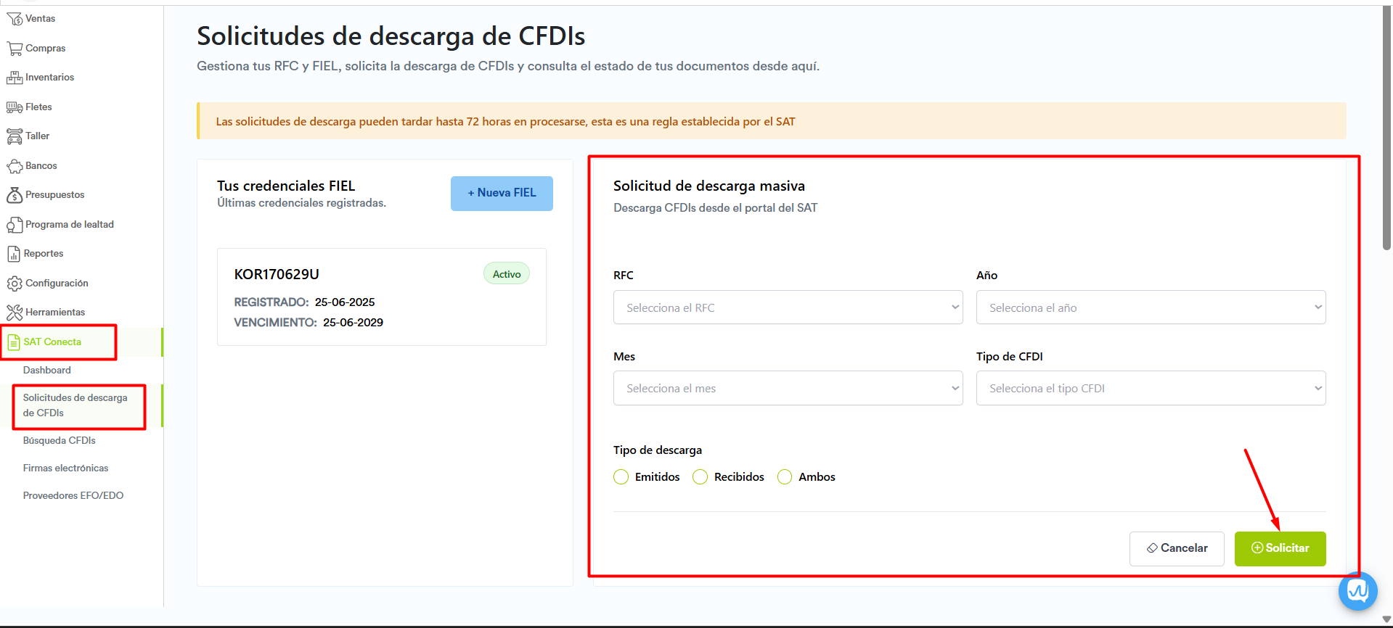1393x628 pixels.
Task: Open the floating chat support bubble
Action: [x=1357, y=591]
